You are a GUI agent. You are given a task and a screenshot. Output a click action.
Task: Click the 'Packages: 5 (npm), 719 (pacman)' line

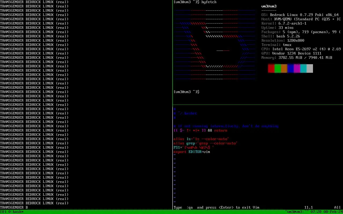301,32
